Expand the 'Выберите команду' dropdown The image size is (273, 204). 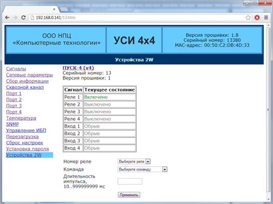(142, 169)
